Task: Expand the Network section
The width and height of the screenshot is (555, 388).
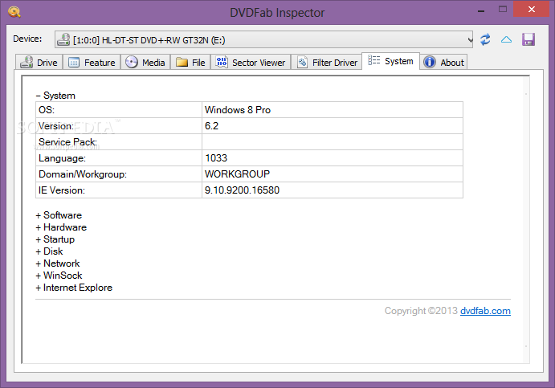Action: (58, 263)
